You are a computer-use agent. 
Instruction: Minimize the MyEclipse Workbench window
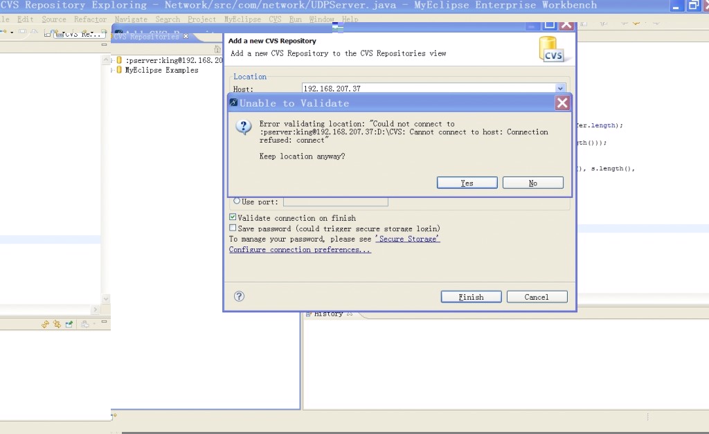tap(676, 6)
